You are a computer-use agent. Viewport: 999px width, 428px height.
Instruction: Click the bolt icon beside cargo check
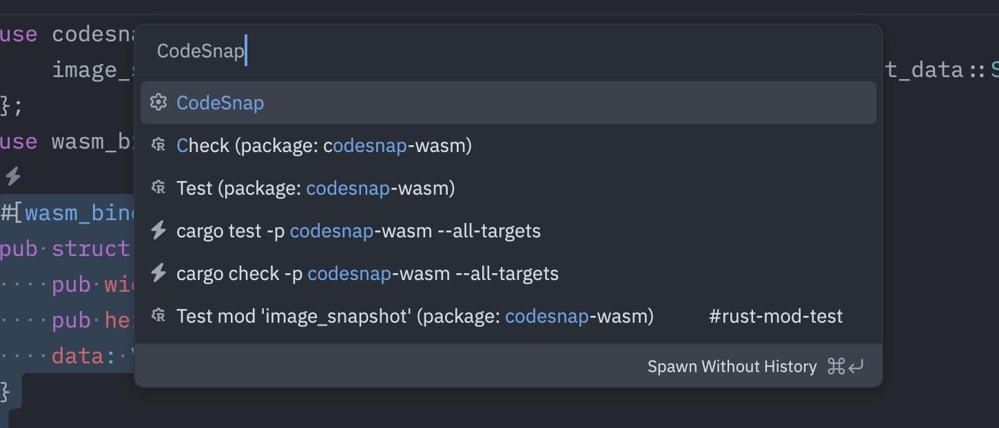tap(158, 273)
